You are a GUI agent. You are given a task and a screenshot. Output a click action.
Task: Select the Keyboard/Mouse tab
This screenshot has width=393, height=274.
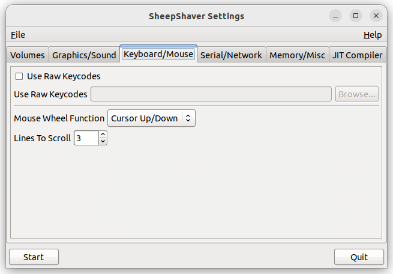[x=158, y=54]
